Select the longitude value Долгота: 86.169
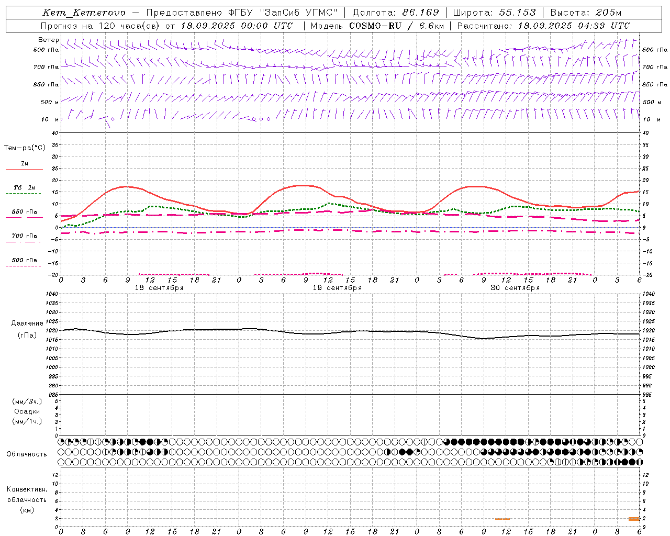Viewport: 670px width, 536px height. pos(396,13)
